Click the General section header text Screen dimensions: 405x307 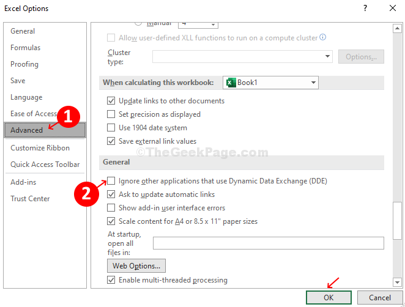tap(116, 162)
